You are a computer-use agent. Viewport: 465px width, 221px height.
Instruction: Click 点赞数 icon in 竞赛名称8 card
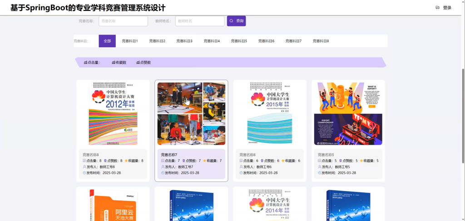click(x=105, y=161)
